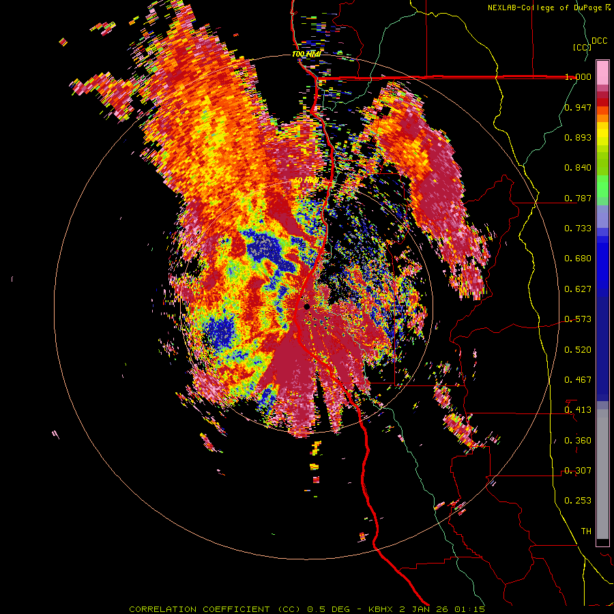Select the 0.627 scale value
The image size is (614, 614).
578,289
